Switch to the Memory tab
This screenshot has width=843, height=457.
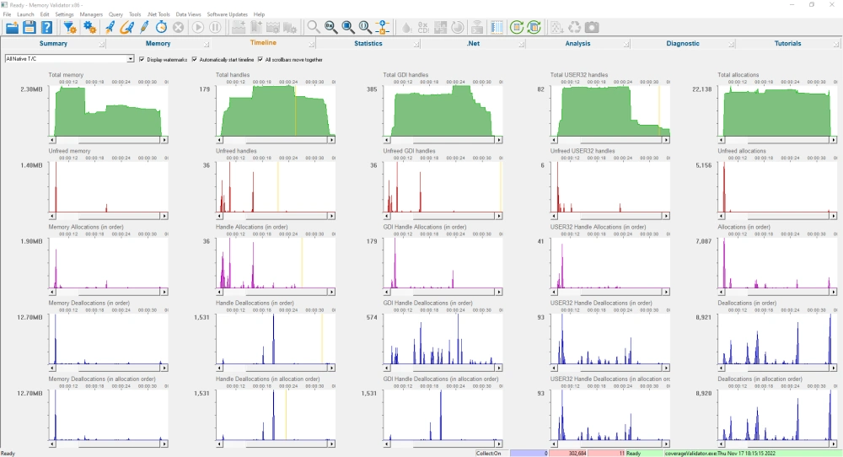coord(158,44)
